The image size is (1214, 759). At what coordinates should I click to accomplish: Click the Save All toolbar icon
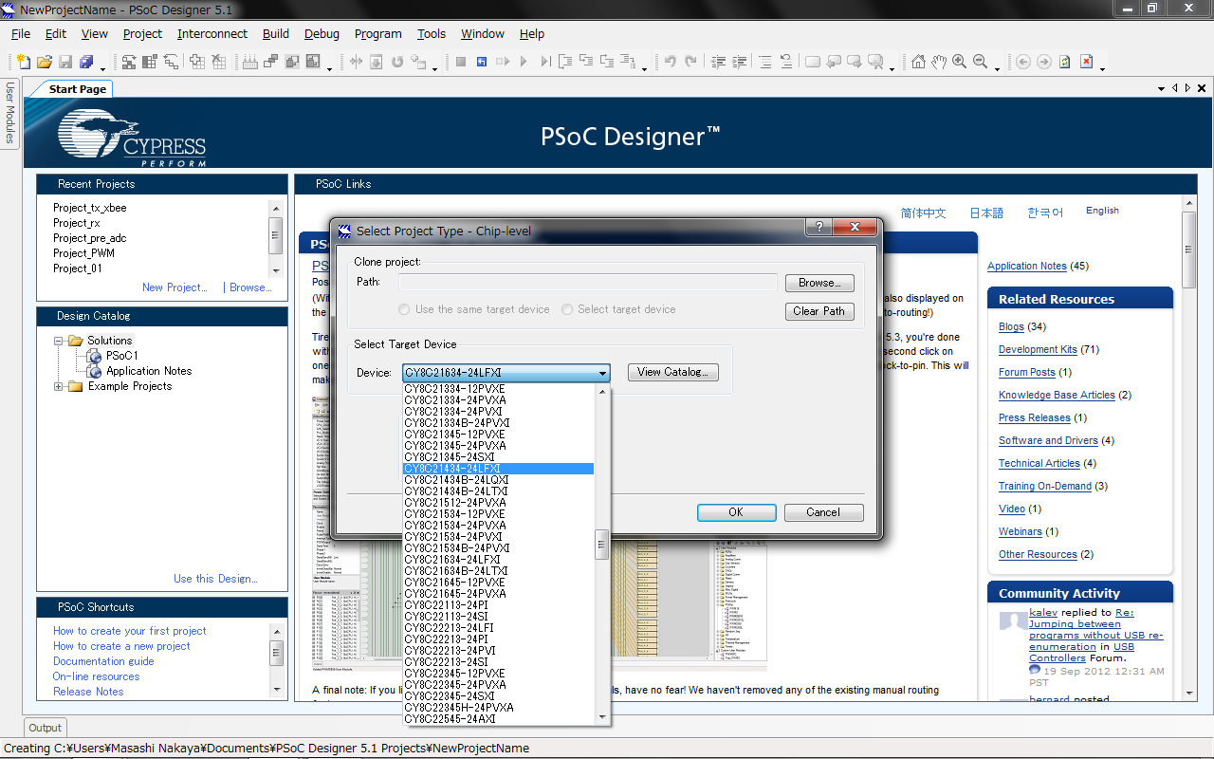pos(86,62)
